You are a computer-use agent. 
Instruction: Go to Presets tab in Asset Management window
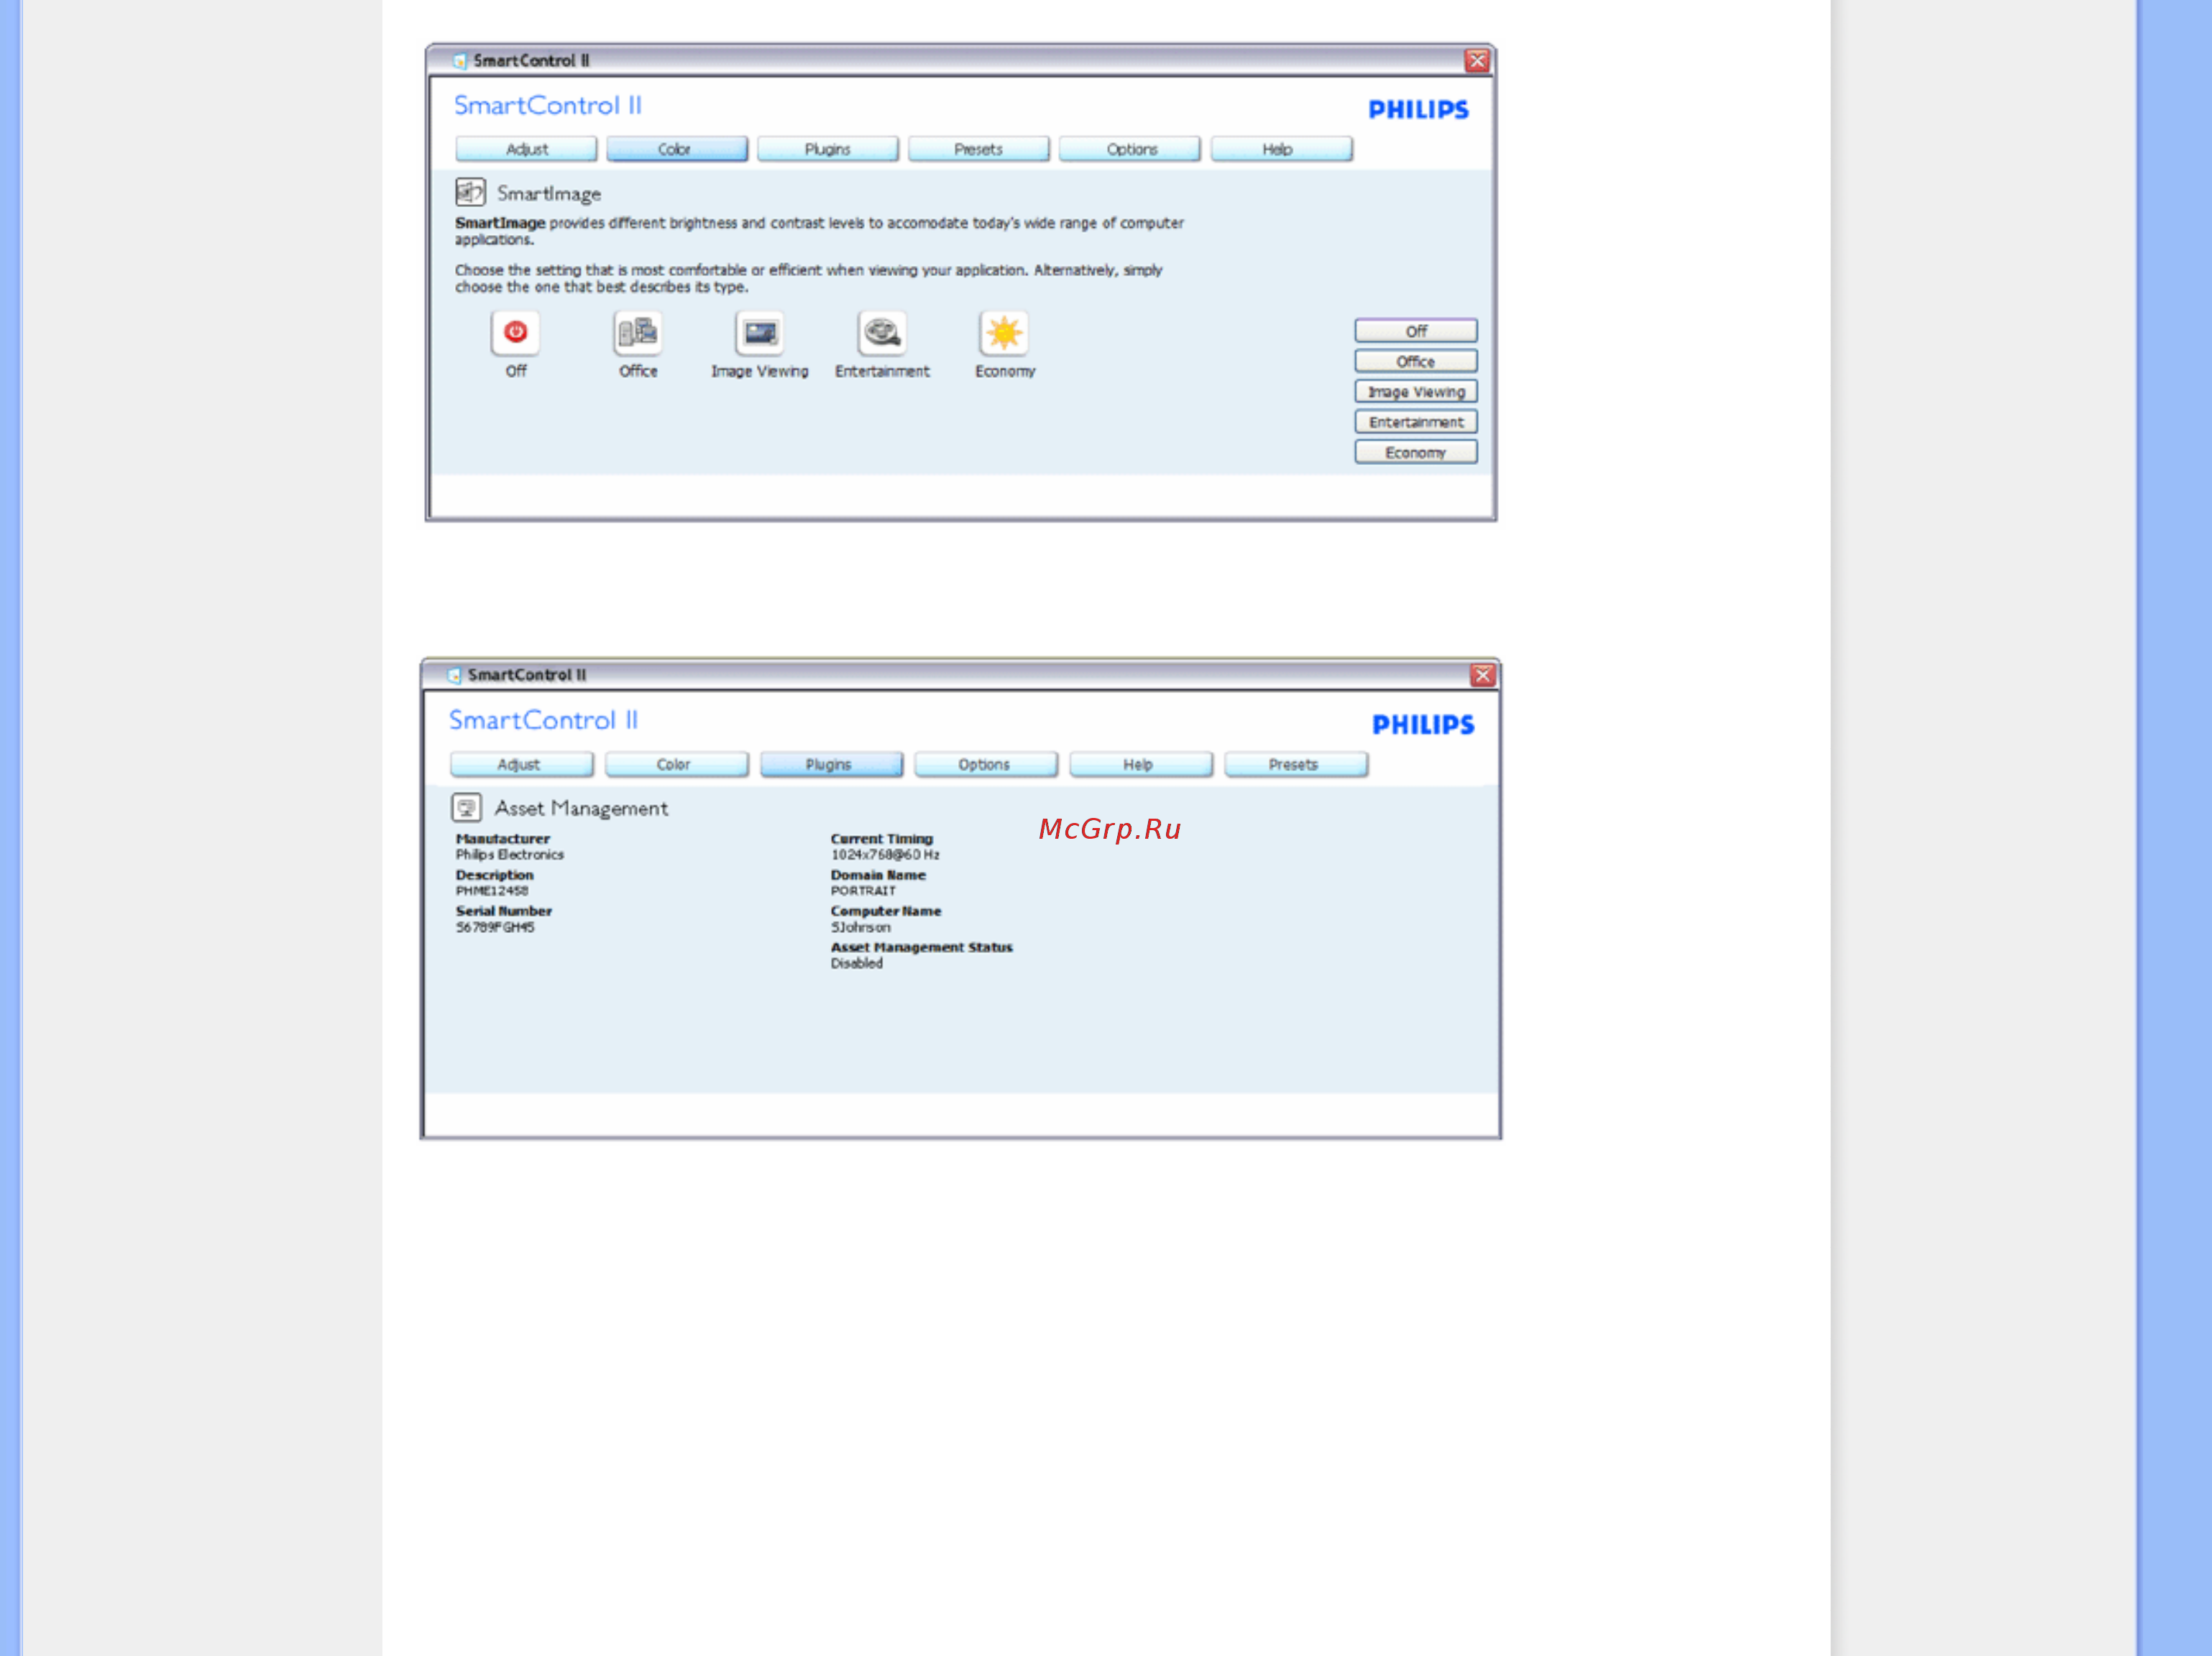click(x=1295, y=764)
